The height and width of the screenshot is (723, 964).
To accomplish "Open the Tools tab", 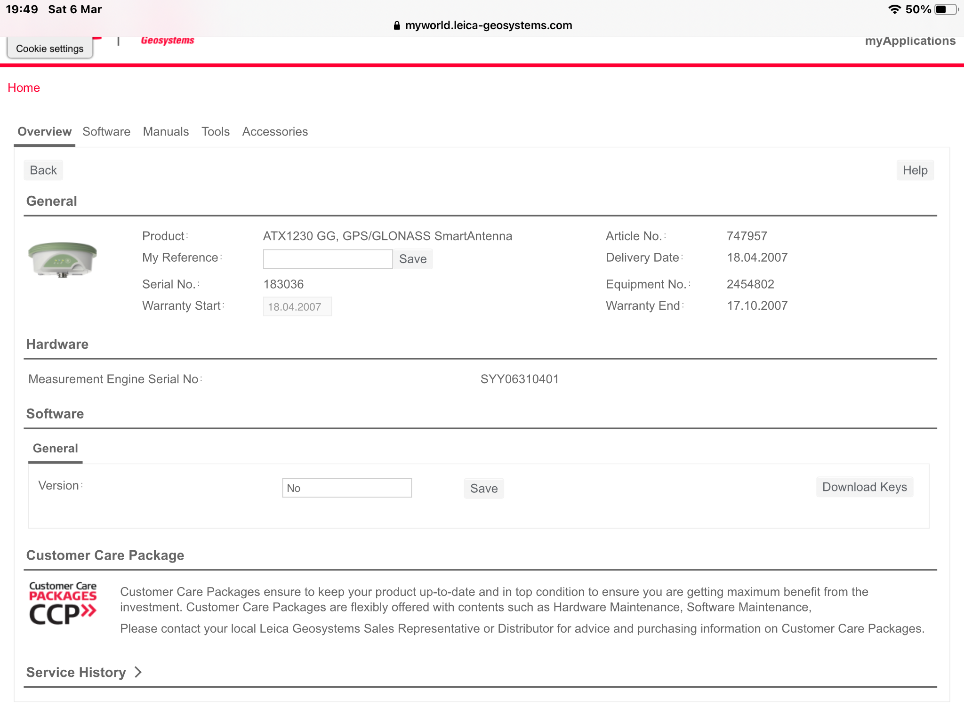I will tap(216, 132).
